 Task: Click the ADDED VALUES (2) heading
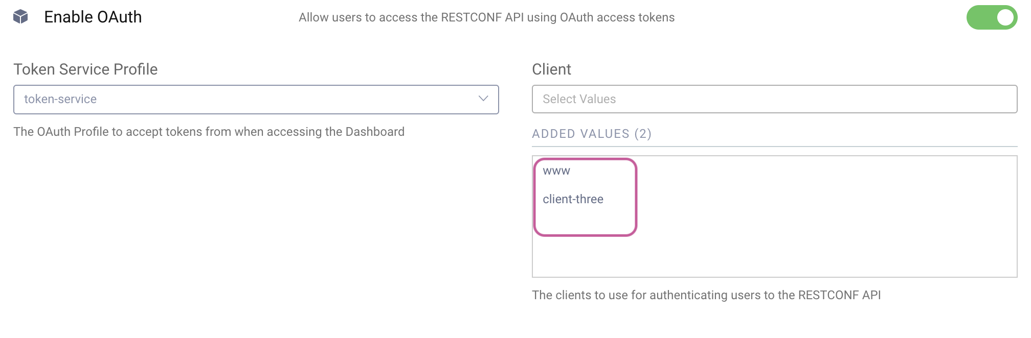pyautogui.click(x=592, y=134)
